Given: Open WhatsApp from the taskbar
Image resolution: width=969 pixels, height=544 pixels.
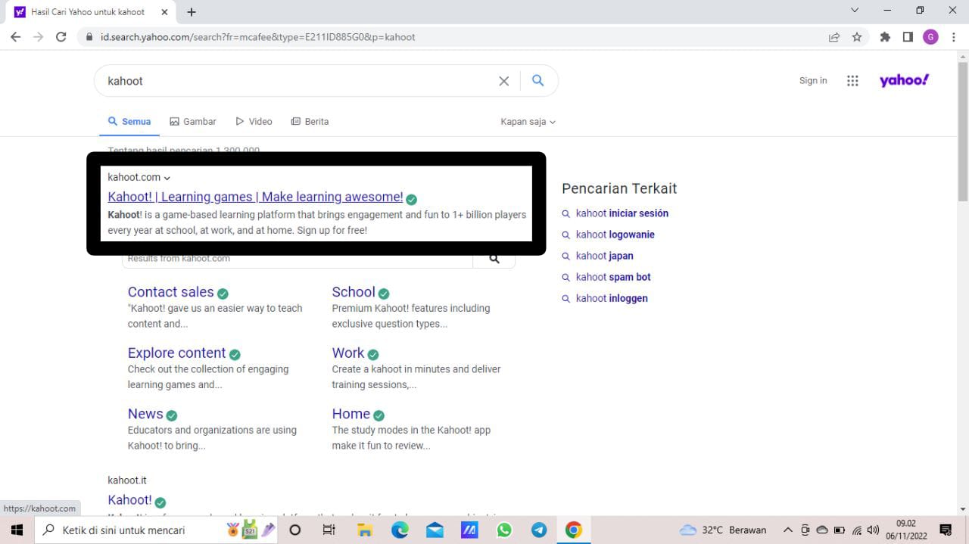Looking at the screenshot, I should point(504,530).
